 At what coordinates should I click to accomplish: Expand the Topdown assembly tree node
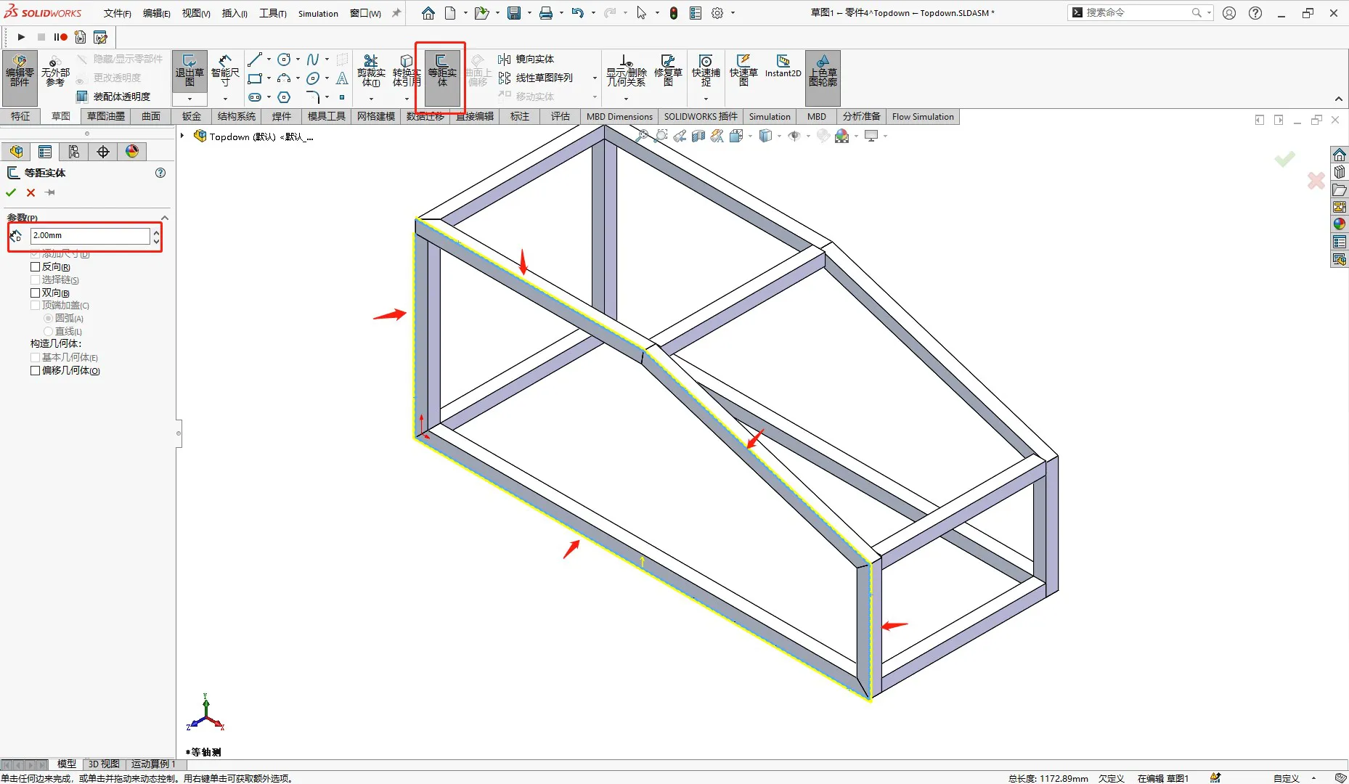[x=182, y=136]
